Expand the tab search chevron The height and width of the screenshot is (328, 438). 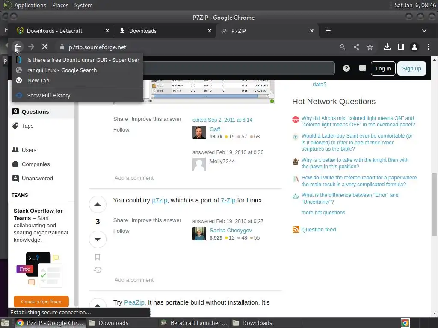tap(424, 31)
